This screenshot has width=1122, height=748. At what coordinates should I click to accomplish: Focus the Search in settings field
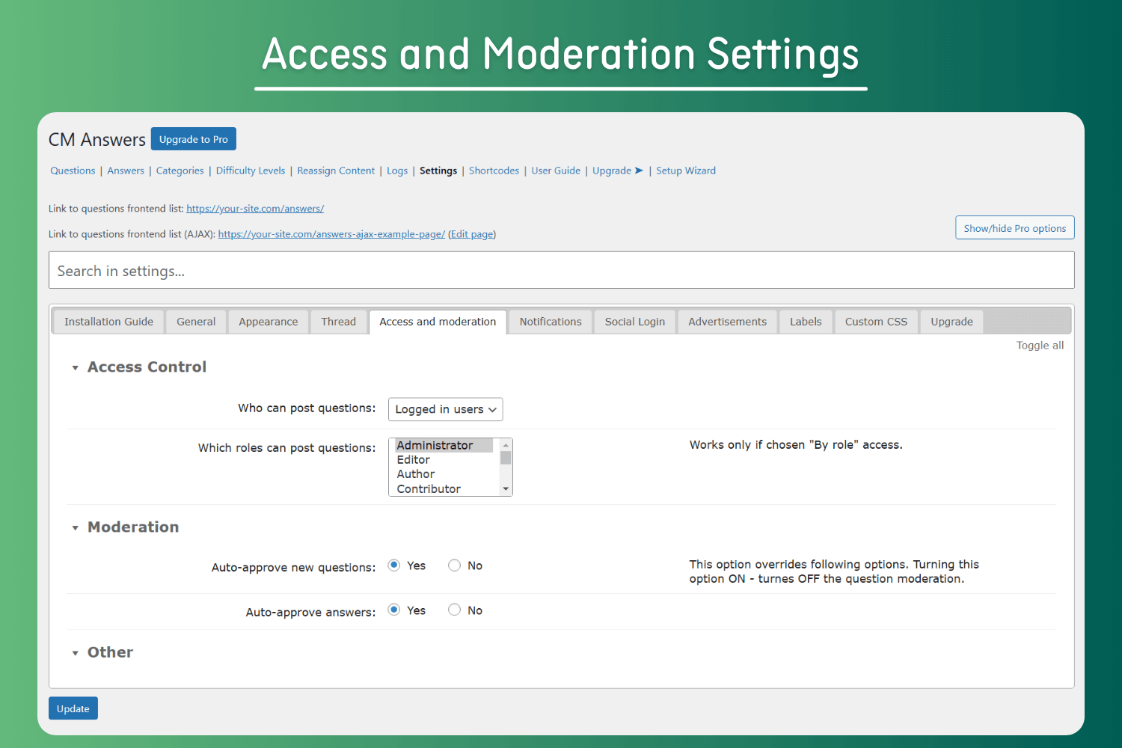(x=562, y=270)
